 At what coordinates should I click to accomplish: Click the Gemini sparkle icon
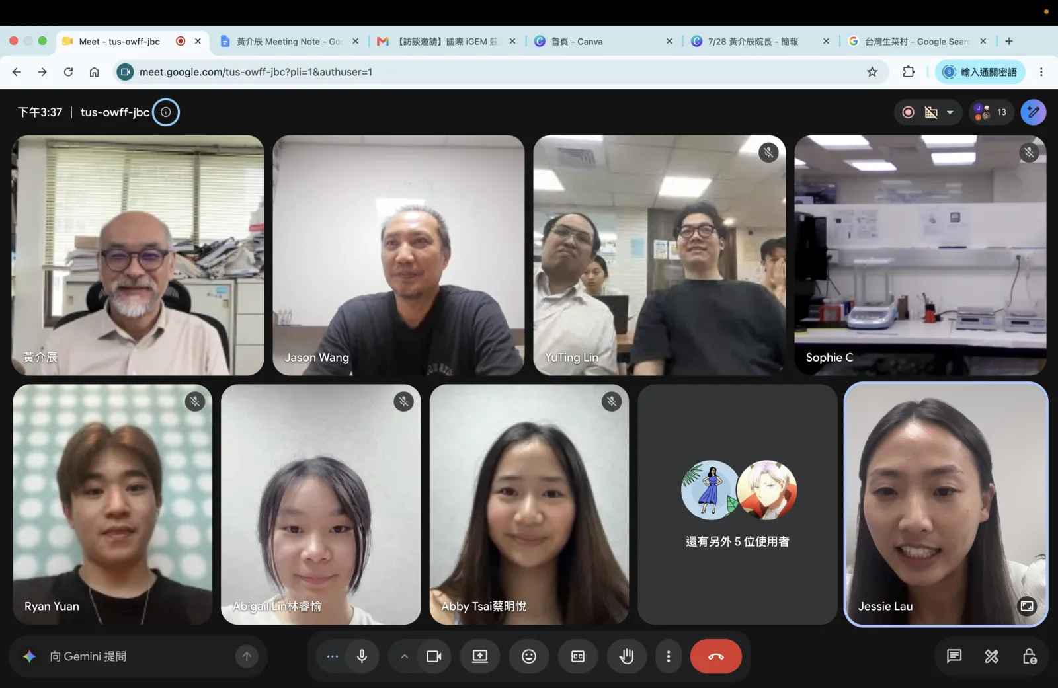pos(29,656)
